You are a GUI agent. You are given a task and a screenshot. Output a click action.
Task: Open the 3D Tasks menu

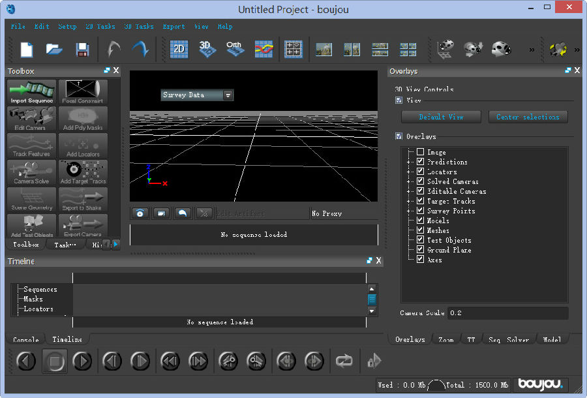[x=139, y=27]
